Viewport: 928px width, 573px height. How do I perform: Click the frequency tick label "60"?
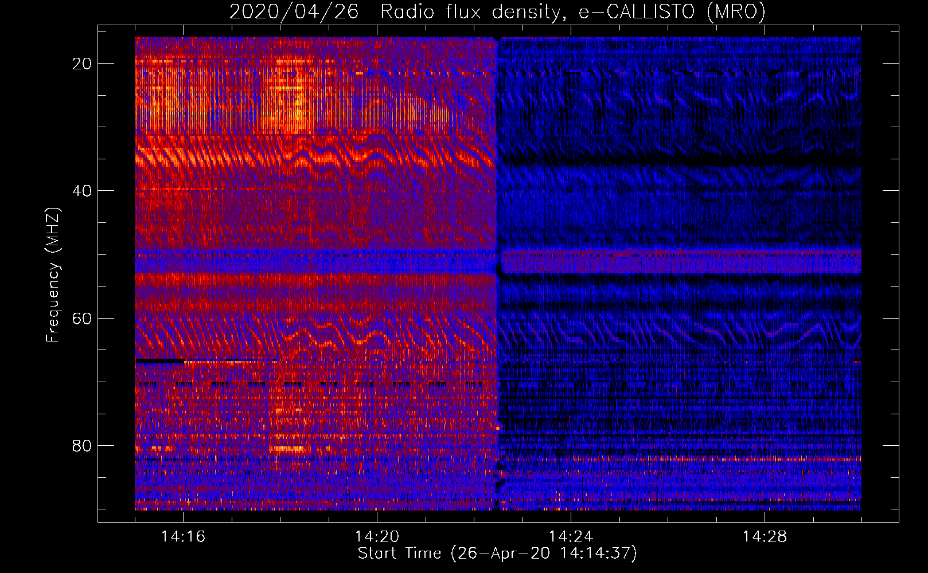pos(82,318)
